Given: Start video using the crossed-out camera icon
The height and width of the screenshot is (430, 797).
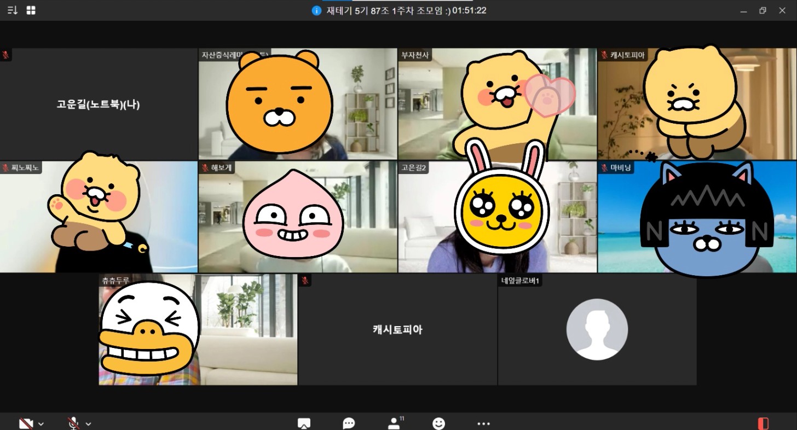Looking at the screenshot, I should pyautogui.click(x=26, y=423).
